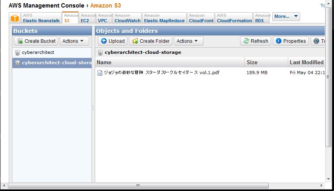This screenshot has width=334, height=191.
Task: Click the PDF file document icon
Action: (x=100, y=73)
